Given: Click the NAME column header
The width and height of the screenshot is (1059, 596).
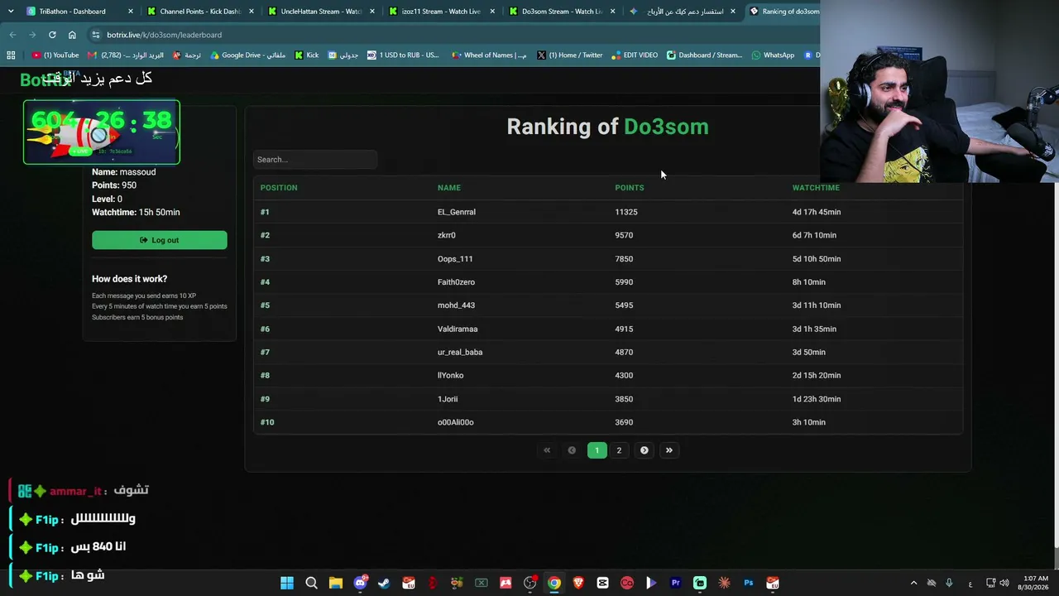Looking at the screenshot, I should point(449,188).
